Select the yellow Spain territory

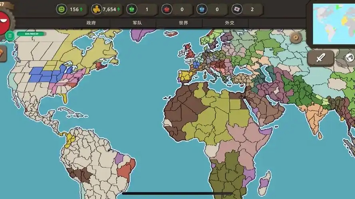click(x=186, y=76)
